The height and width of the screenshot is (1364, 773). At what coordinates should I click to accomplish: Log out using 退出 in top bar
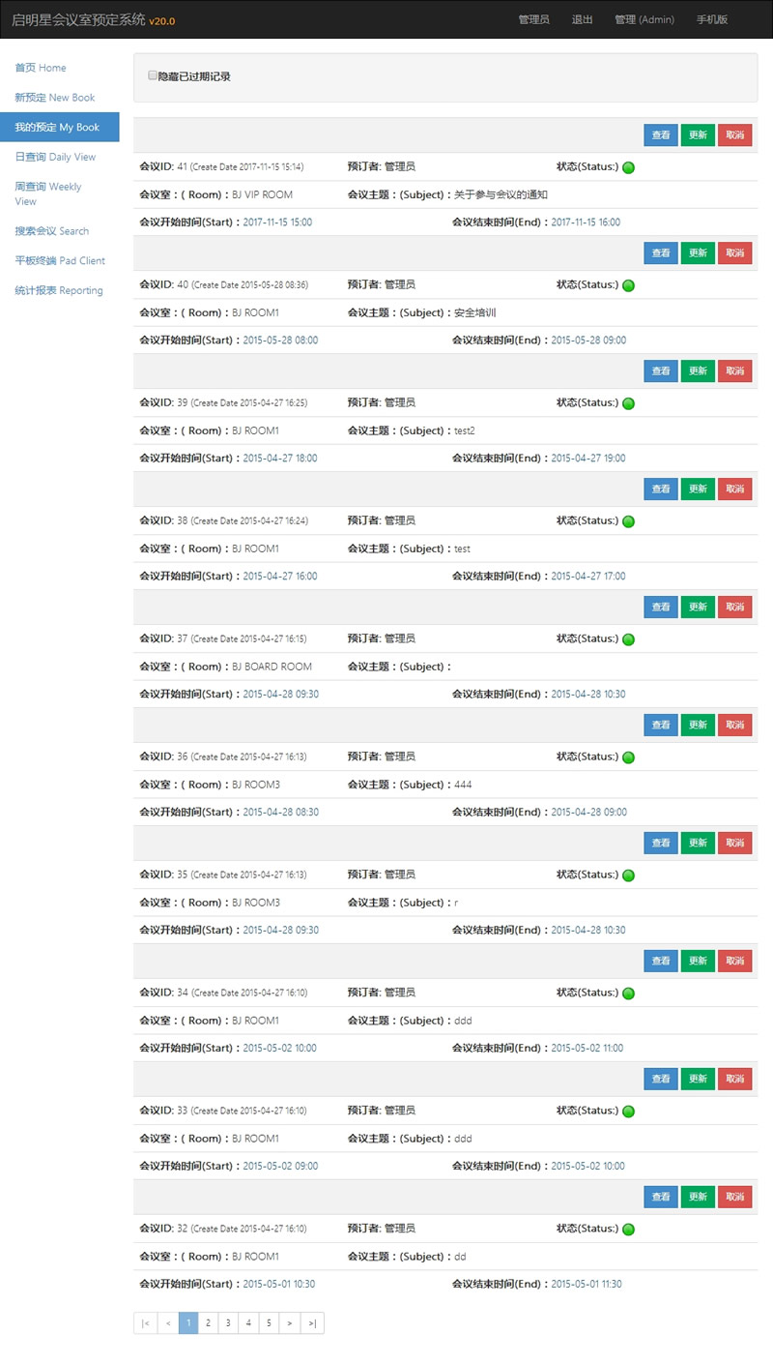coord(582,19)
